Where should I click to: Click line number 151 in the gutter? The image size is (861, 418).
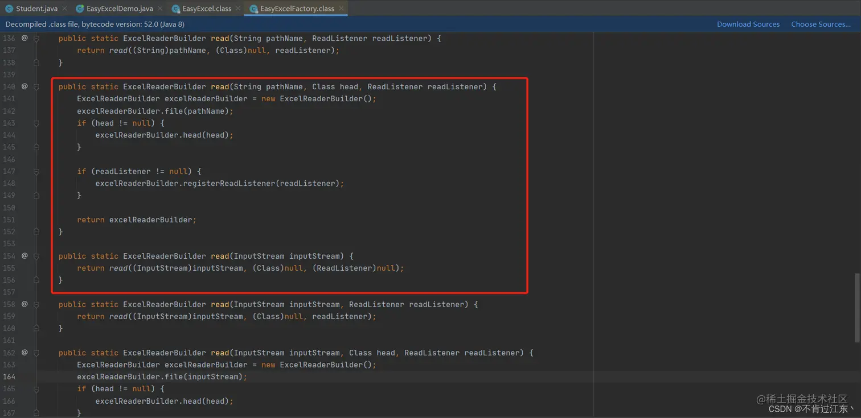[9, 220]
